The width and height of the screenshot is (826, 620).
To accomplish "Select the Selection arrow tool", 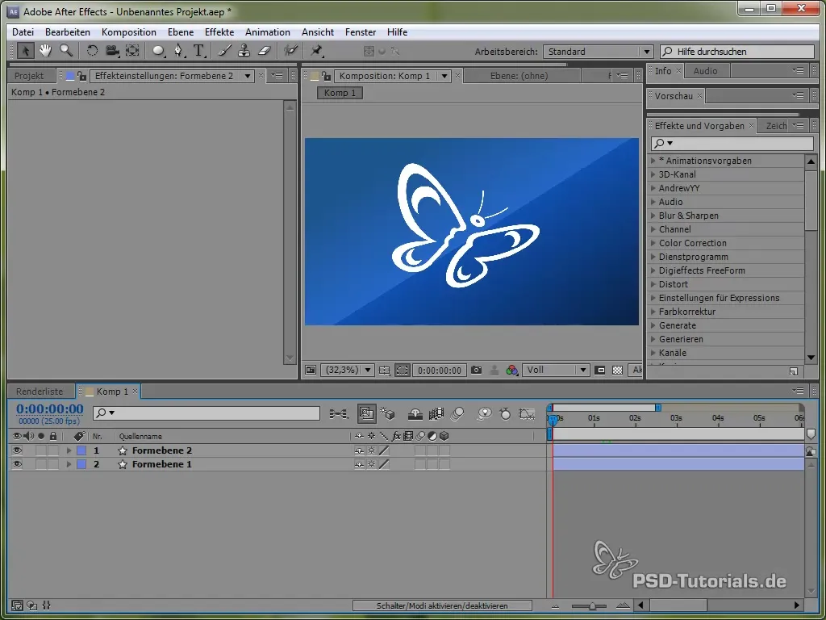I will [x=25, y=51].
